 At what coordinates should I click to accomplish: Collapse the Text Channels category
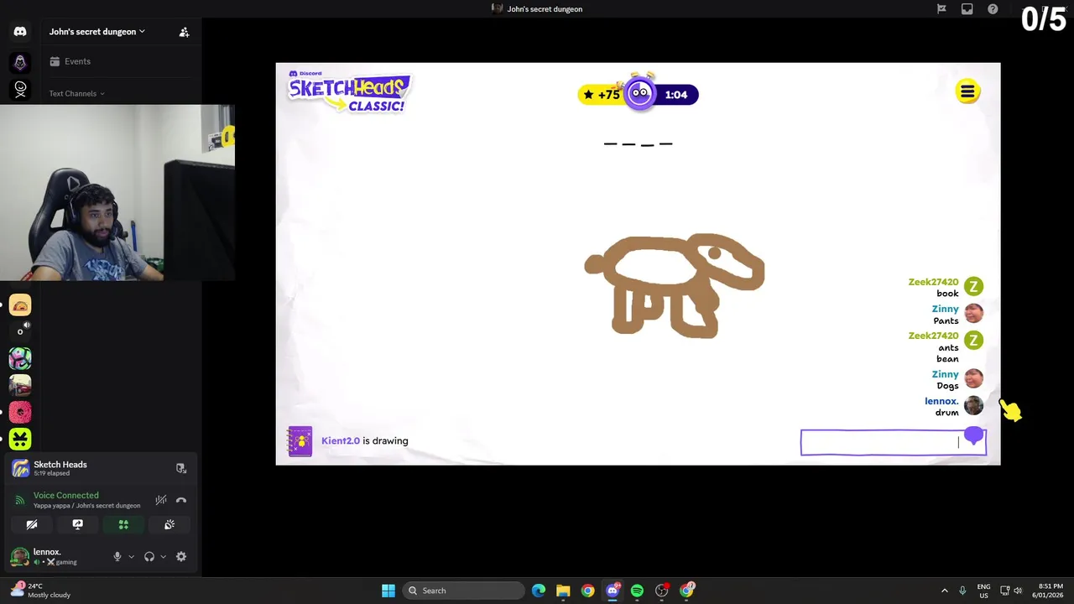click(76, 93)
